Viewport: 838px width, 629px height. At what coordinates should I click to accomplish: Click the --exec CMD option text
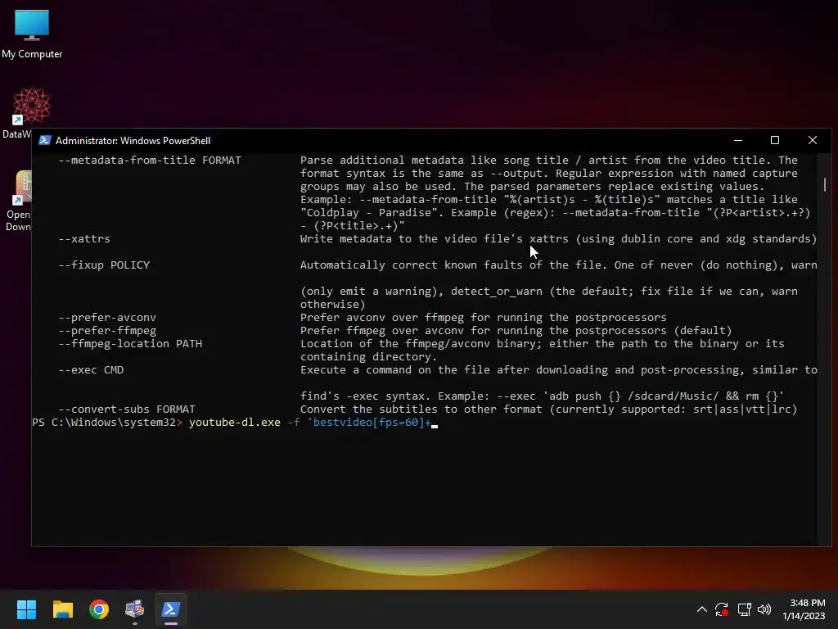coord(91,369)
